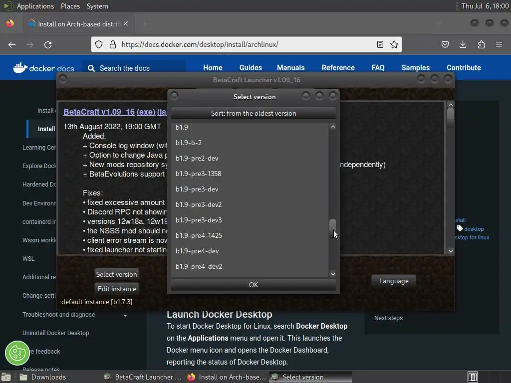Open the Firefox extensions puzzle icon
511x383 pixels.
(x=481, y=44)
